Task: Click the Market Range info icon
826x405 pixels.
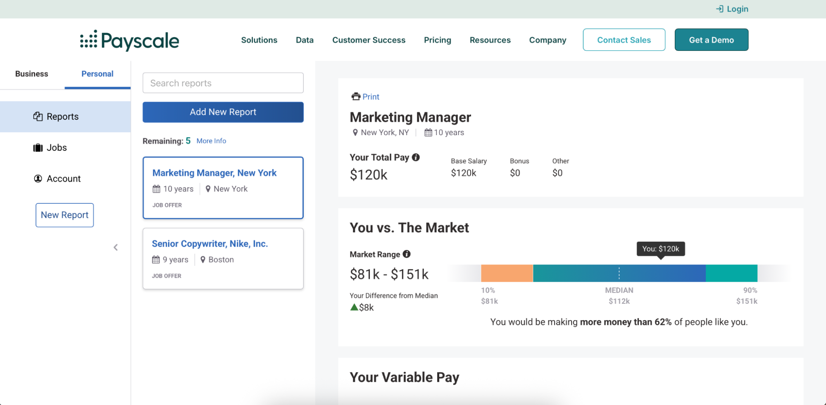Action: [x=407, y=254]
